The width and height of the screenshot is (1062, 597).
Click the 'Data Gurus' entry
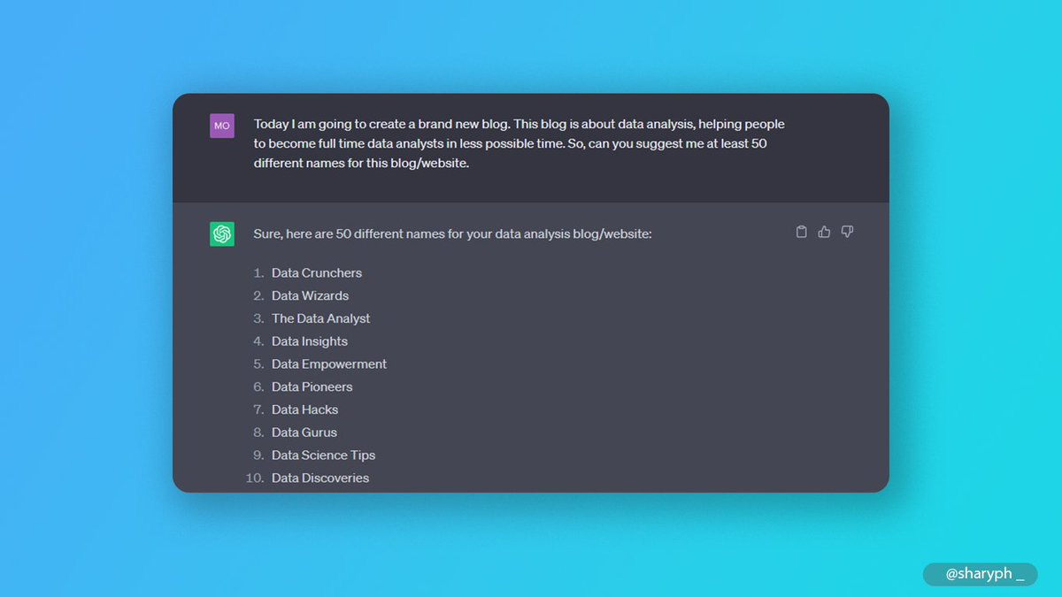304,432
